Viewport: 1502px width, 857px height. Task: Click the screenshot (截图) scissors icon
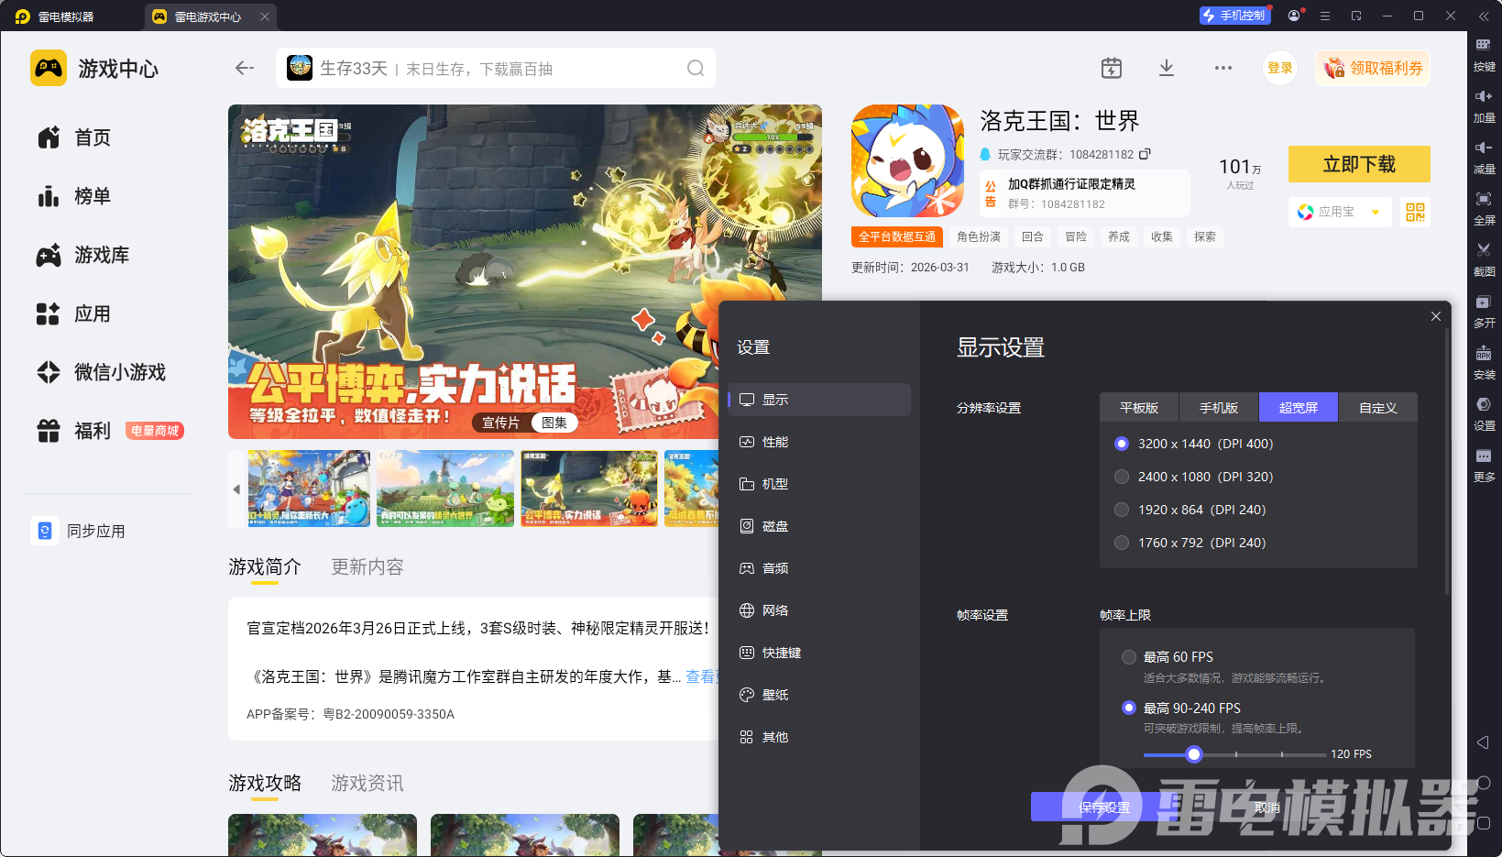pos(1483,250)
